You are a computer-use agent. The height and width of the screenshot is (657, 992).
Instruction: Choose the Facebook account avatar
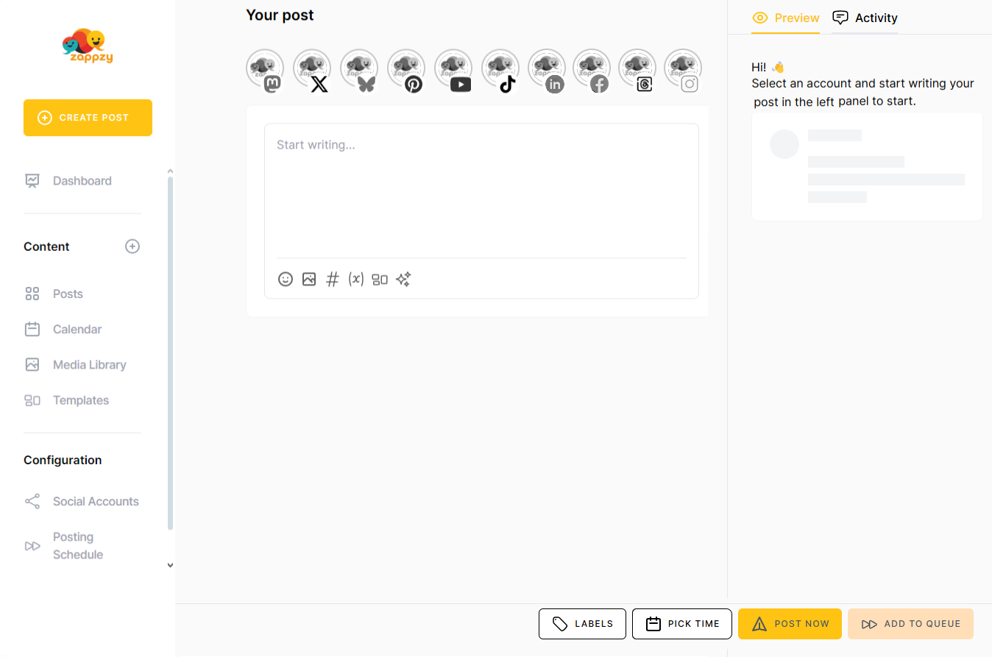point(592,70)
